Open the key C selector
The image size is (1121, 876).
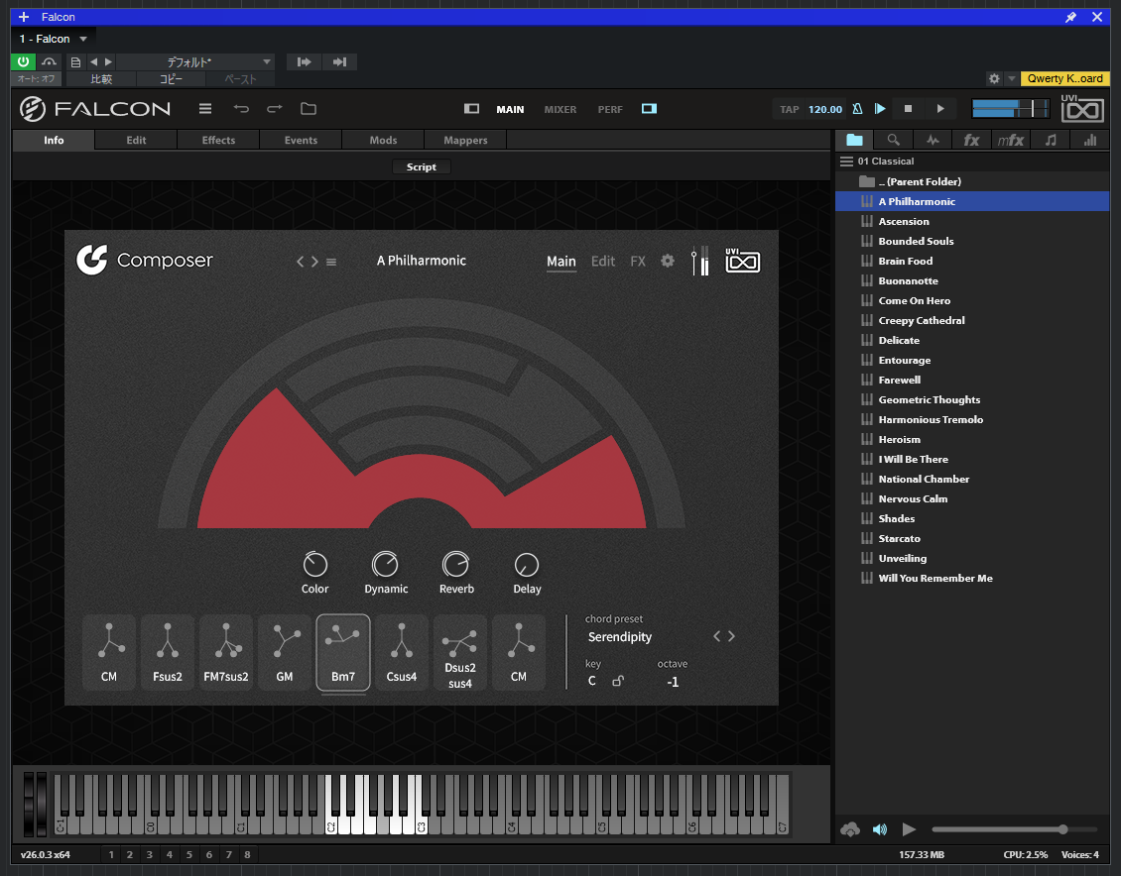(x=592, y=681)
